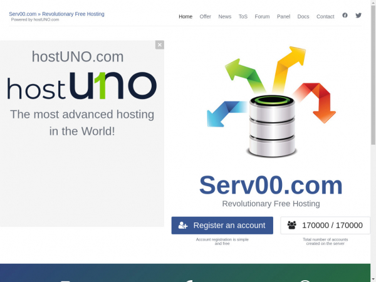
Task: Click the vertical page scrollbar thumb
Action: (373, 75)
